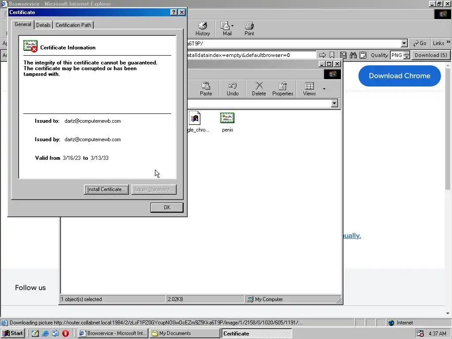Click the Valid from 3/16/23 date
The width and height of the screenshot is (452, 339).
[x=72, y=158]
